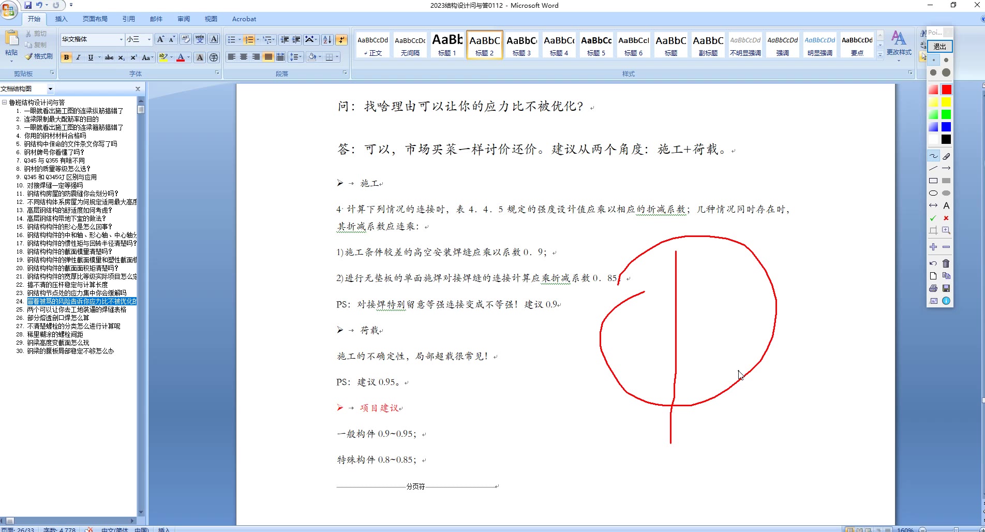Pick the solid green color swatch
The width and height of the screenshot is (985, 532).
click(946, 114)
